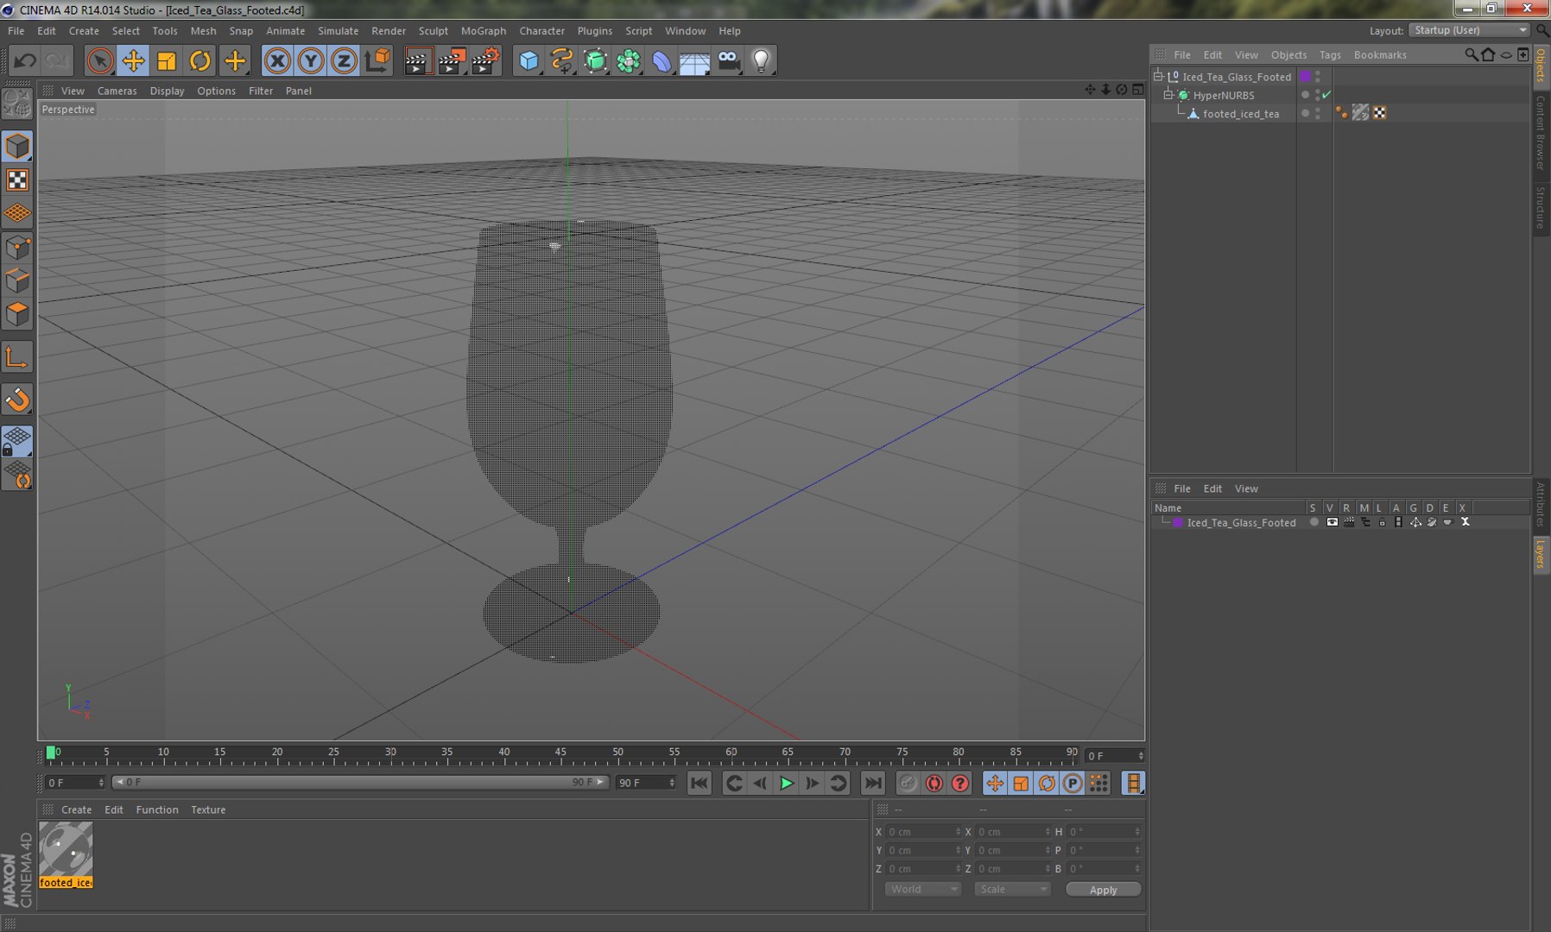Click the Record Active Objects button
Image resolution: width=1551 pixels, height=932 pixels.
click(x=908, y=783)
